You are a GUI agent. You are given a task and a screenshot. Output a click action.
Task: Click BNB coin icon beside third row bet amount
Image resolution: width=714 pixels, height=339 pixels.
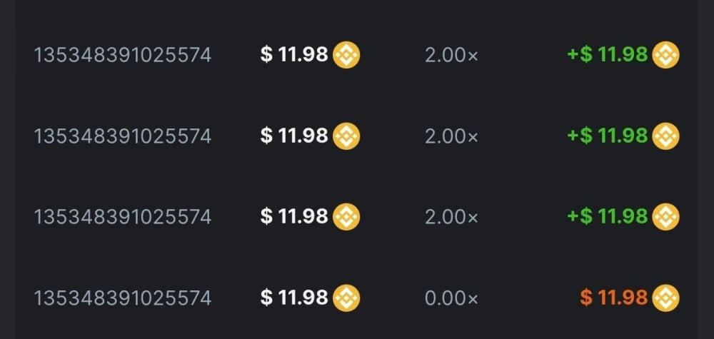pyautogui.click(x=346, y=216)
